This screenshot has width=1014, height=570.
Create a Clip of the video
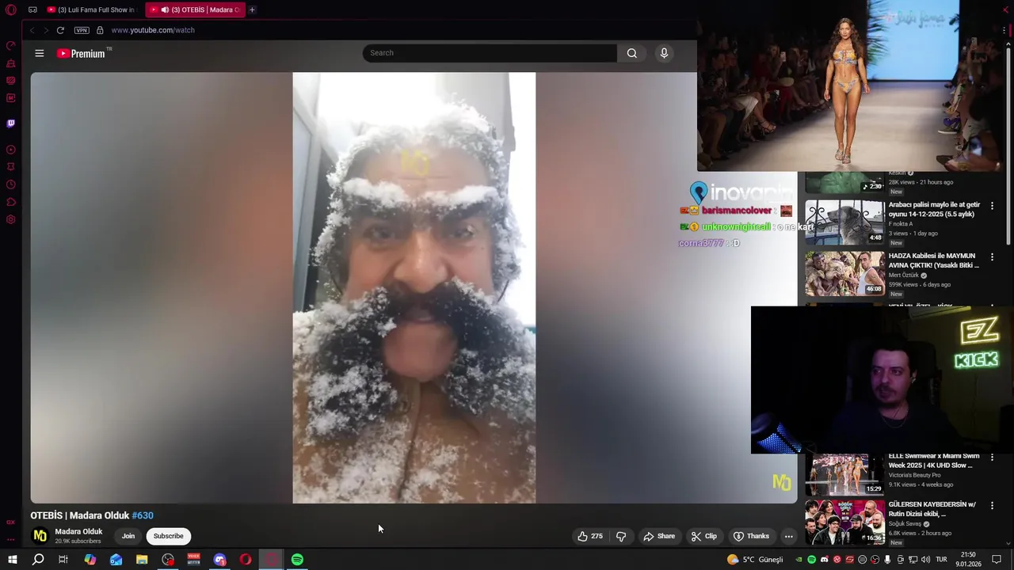[704, 536]
